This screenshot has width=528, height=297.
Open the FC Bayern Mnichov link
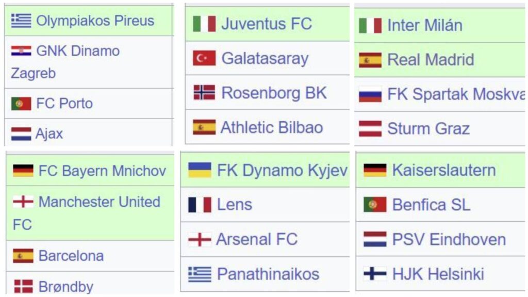coord(103,171)
